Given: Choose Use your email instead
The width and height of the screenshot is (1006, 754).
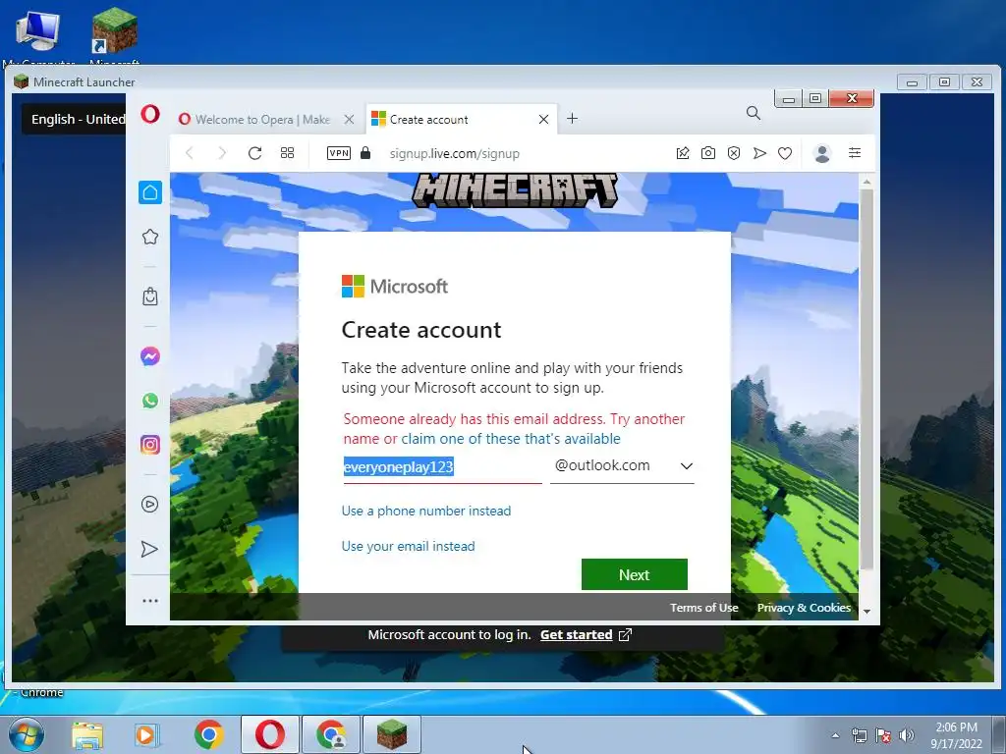Looking at the screenshot, I should 408,546.
